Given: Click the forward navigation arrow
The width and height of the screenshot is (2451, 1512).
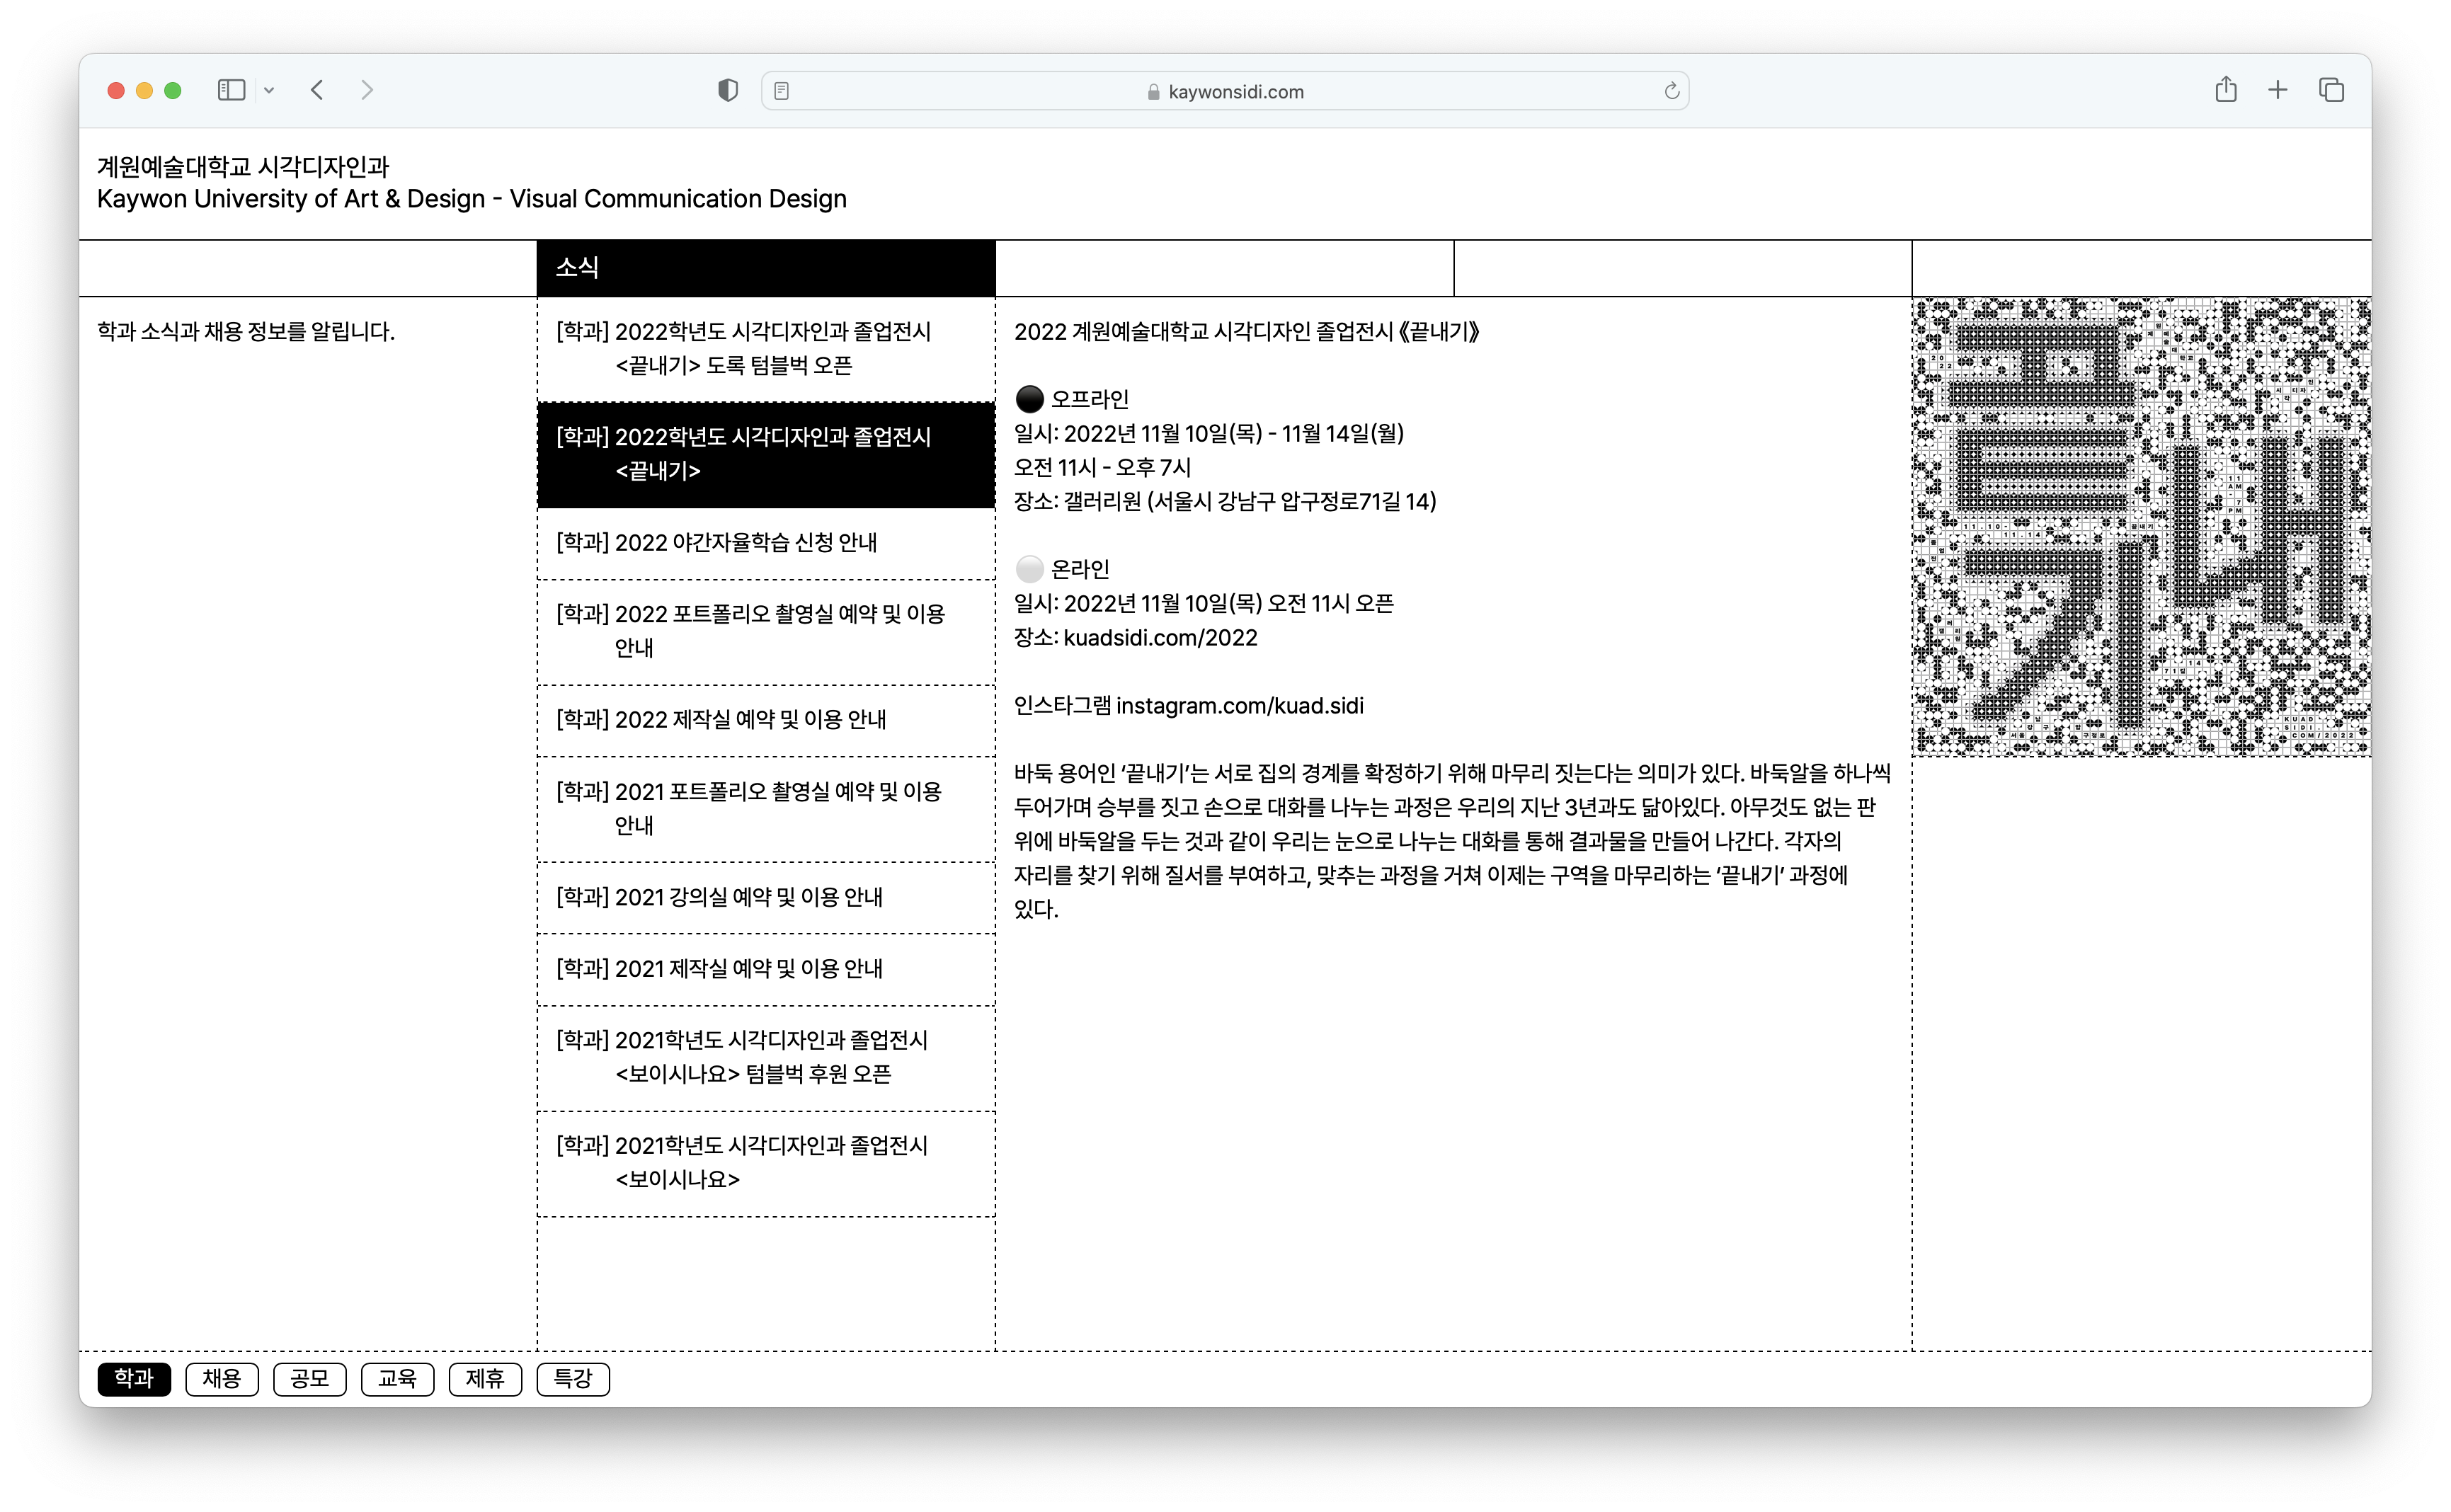Looking at the screenshot, I should [x=367, y=90].
